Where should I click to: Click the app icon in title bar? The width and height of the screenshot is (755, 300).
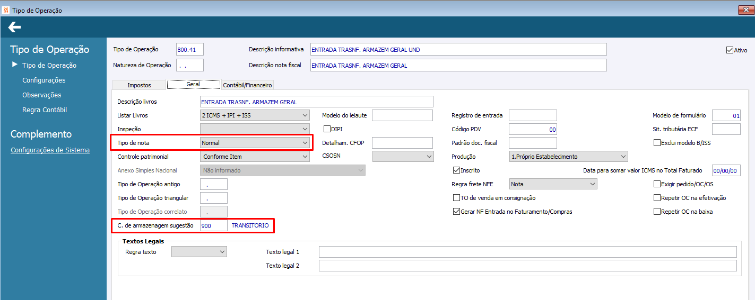[6, 10]
